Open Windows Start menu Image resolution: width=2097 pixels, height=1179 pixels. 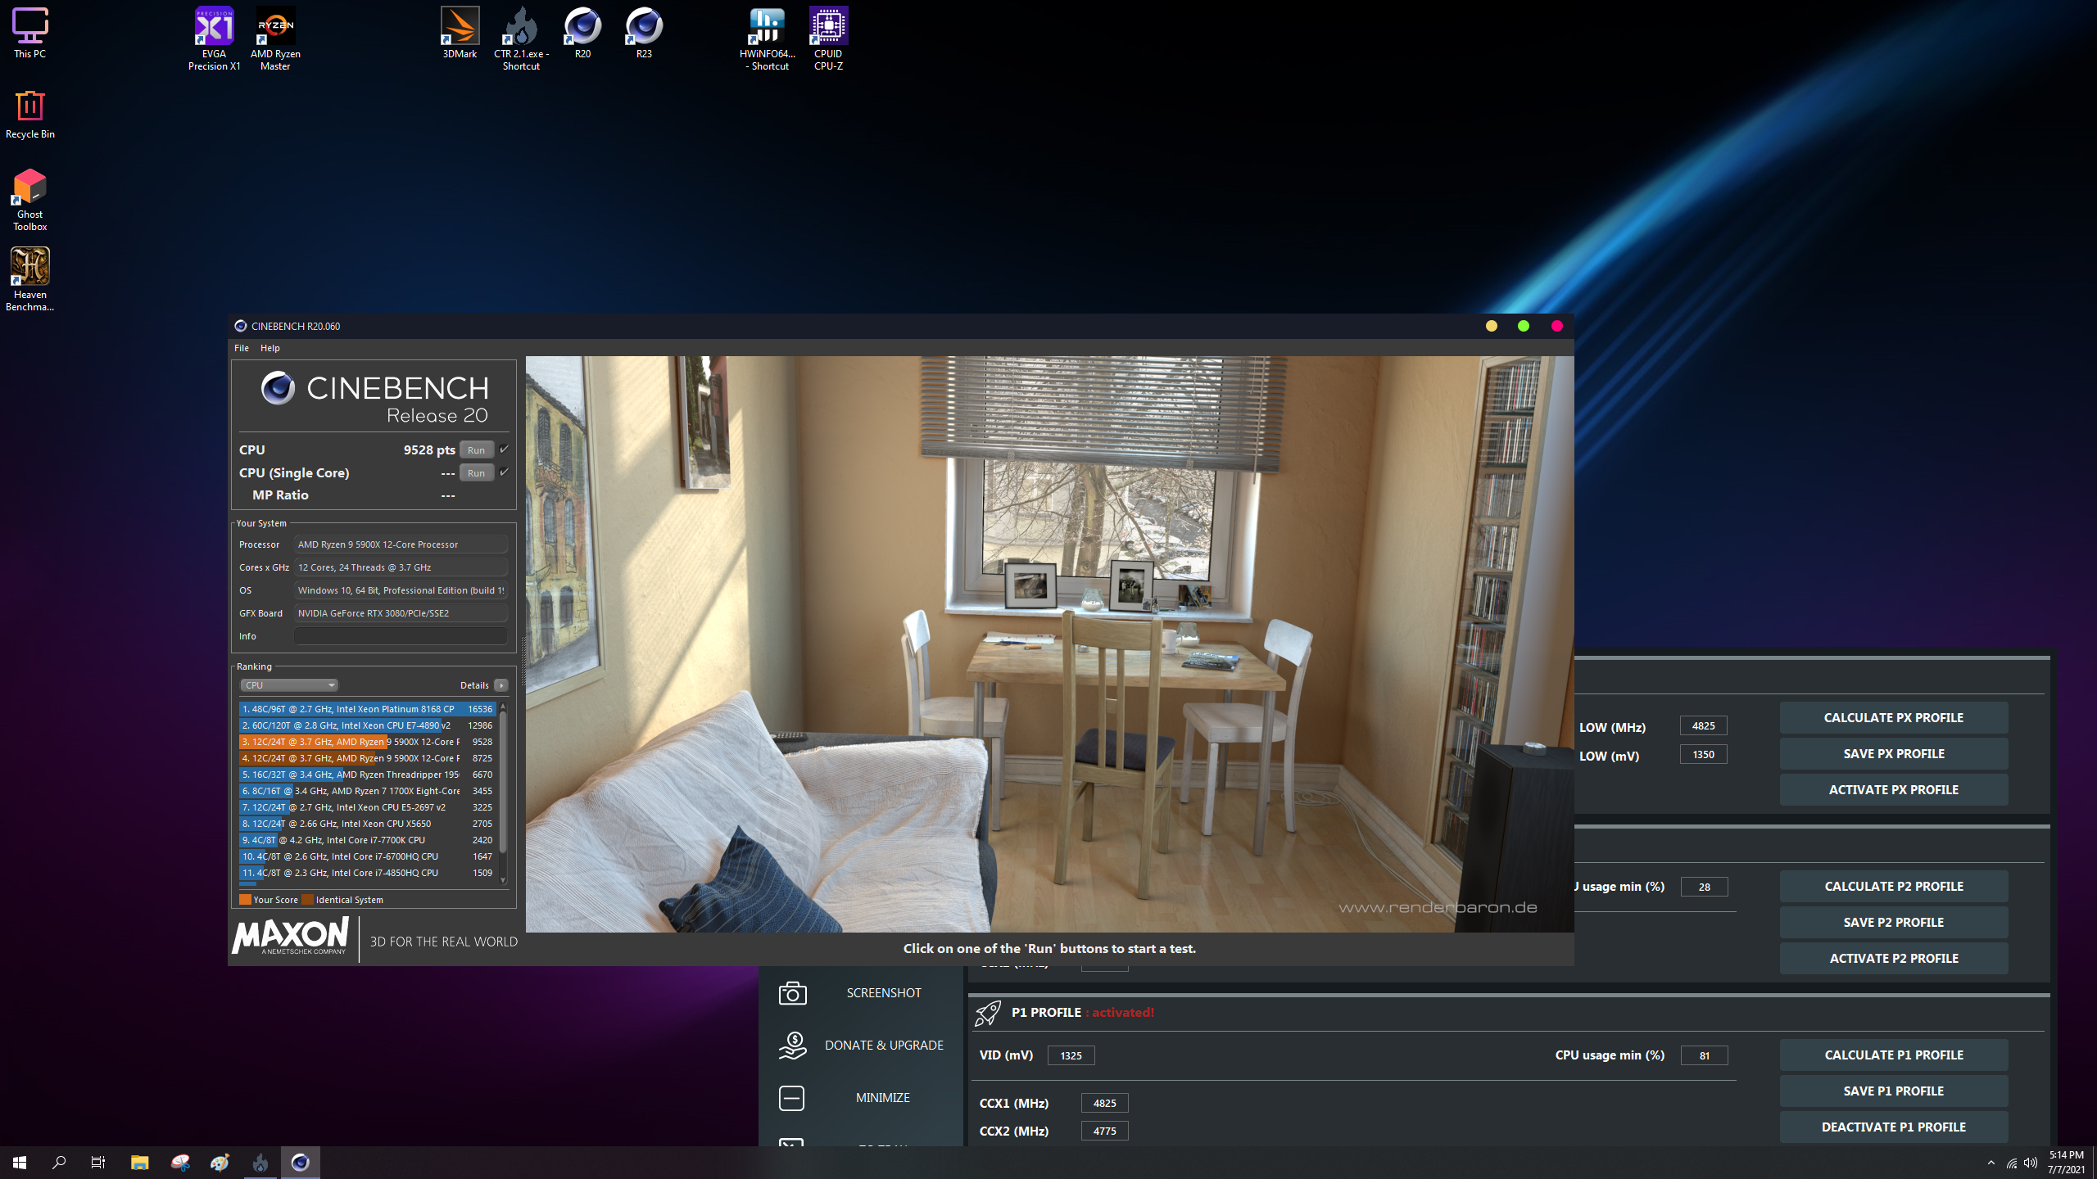pos(20,1162)
